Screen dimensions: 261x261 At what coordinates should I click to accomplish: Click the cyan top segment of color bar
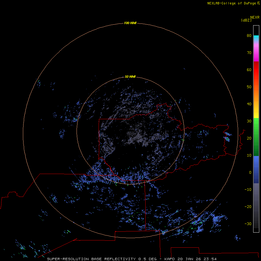(256, 38)
